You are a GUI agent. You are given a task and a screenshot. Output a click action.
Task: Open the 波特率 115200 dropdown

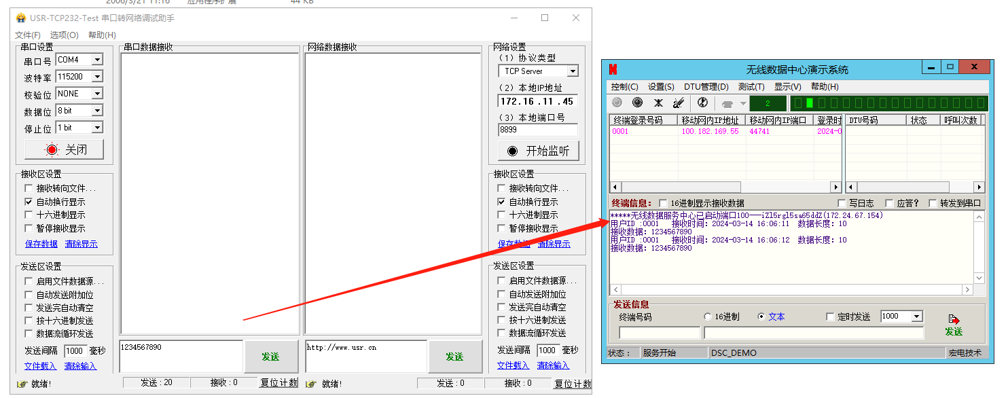(x=96, y=77)
